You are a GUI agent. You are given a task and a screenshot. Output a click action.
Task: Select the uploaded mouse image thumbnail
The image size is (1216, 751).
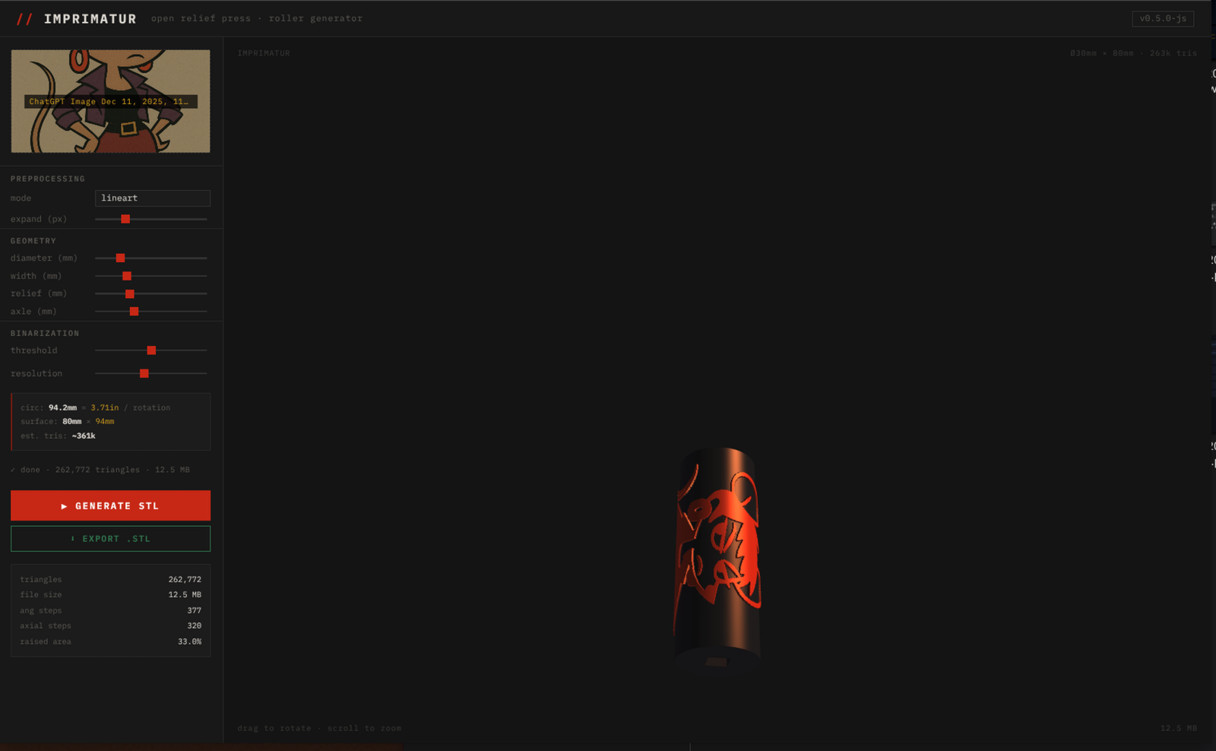click(x=110, y=101)
